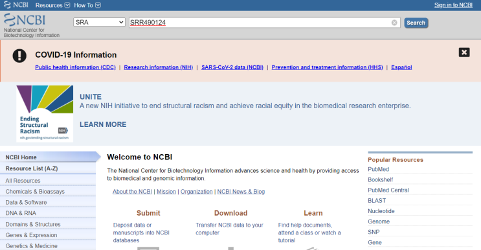Click the Submit heading
Image resolution: width=481 pixels, height=250 pixels.
148,213
